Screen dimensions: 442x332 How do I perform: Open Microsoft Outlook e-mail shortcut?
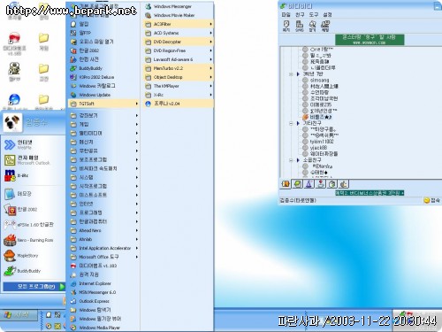pos(33,160)
